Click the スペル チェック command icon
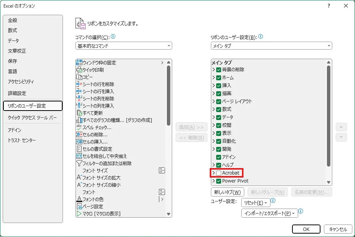 (79, 127)
